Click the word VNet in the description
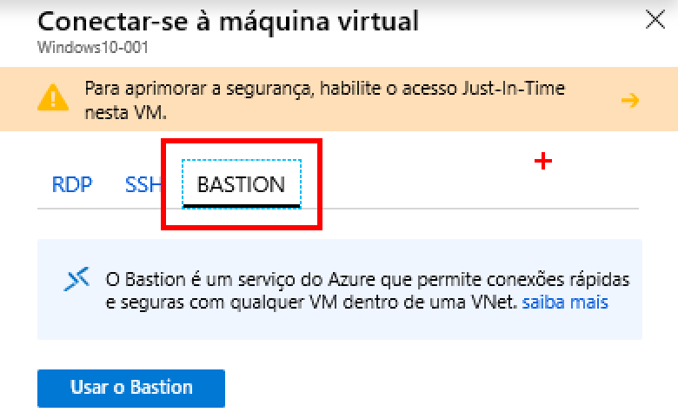678x419 pixels. point(494,303)
